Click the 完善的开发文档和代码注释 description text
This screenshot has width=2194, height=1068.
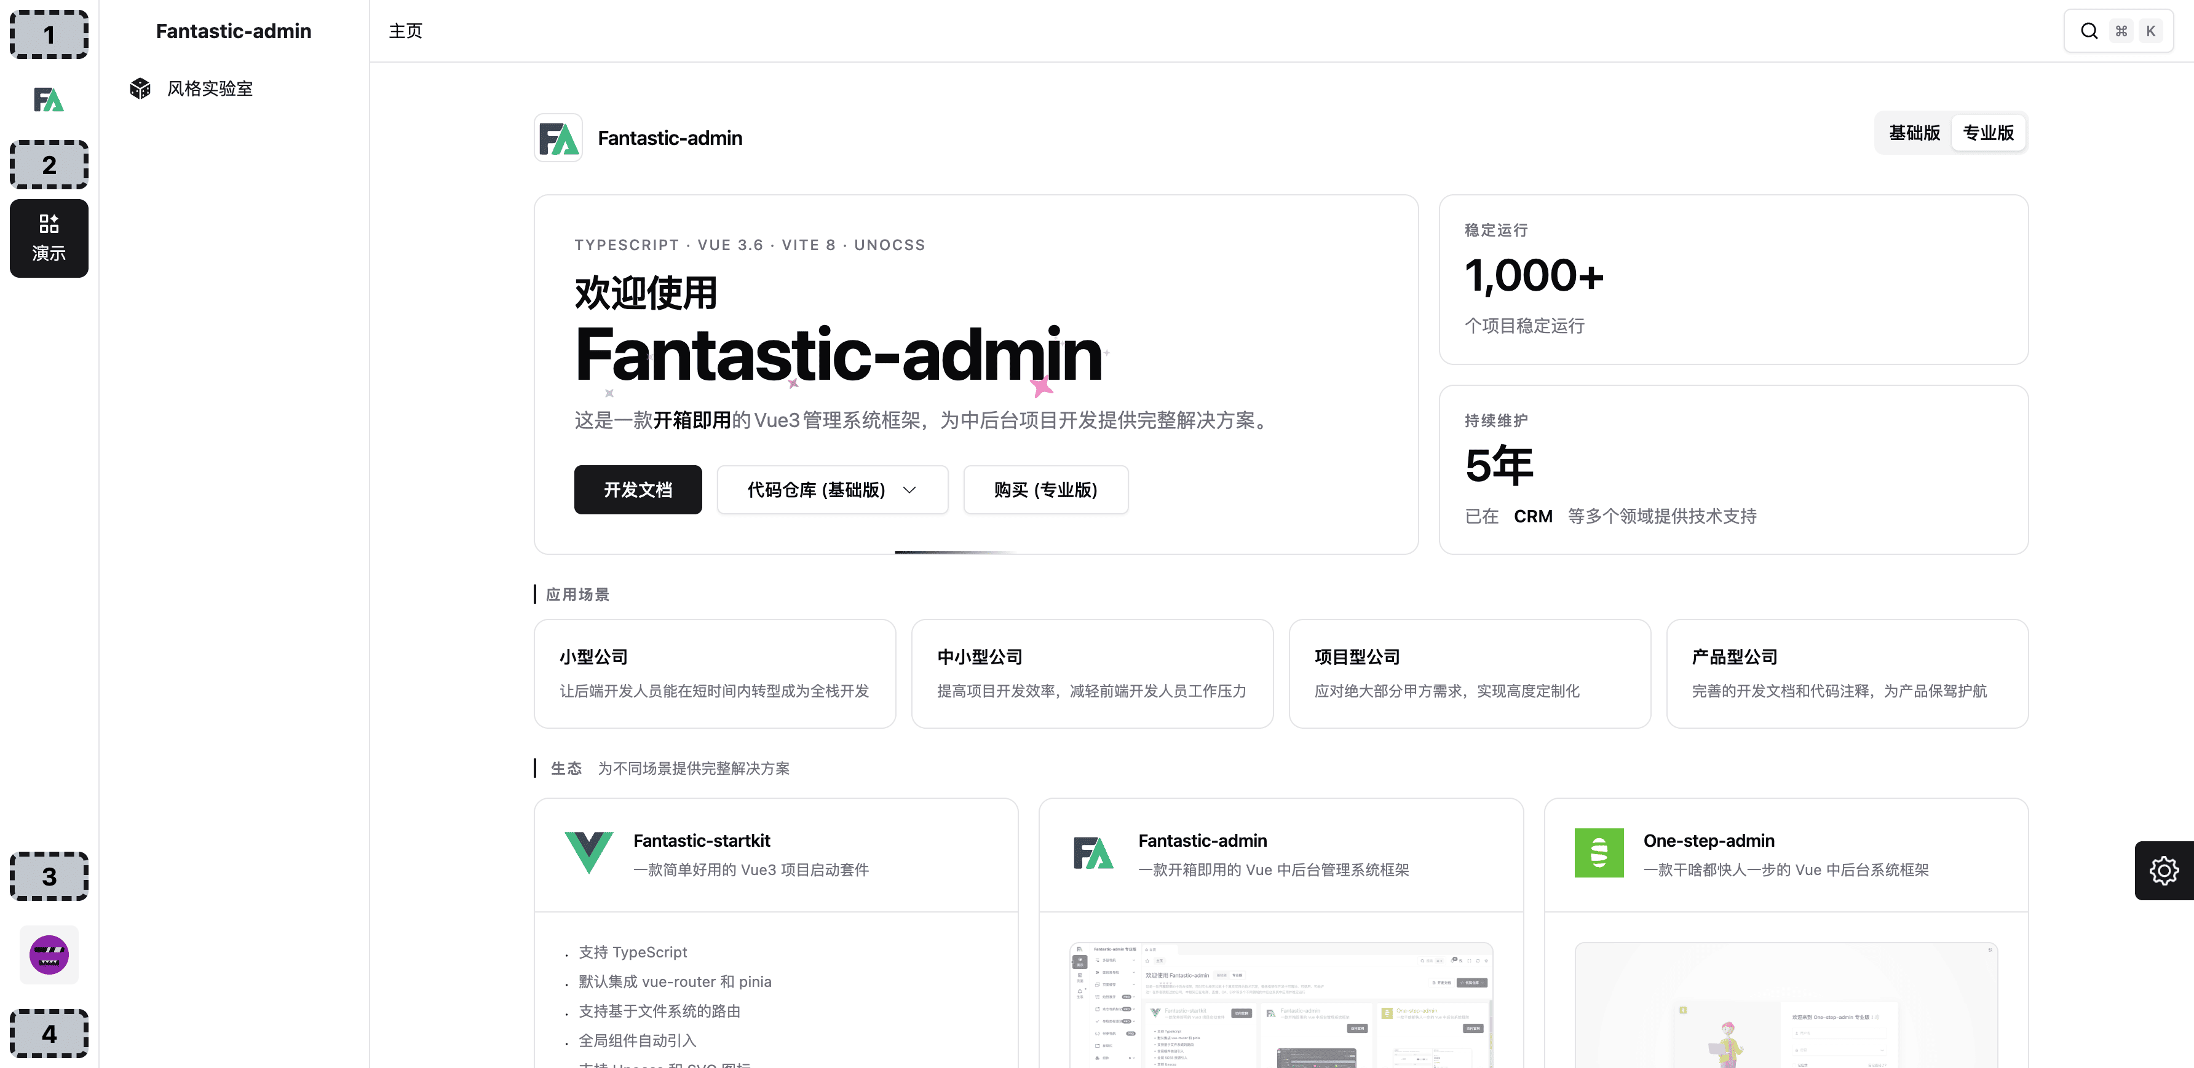coord(1839,691)
